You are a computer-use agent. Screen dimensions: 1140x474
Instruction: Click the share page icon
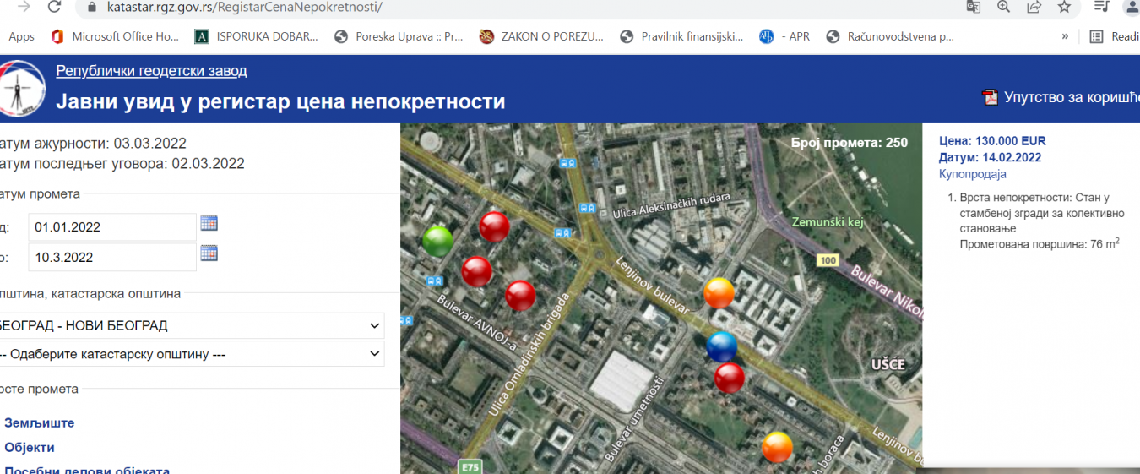tap(1034, 8)
